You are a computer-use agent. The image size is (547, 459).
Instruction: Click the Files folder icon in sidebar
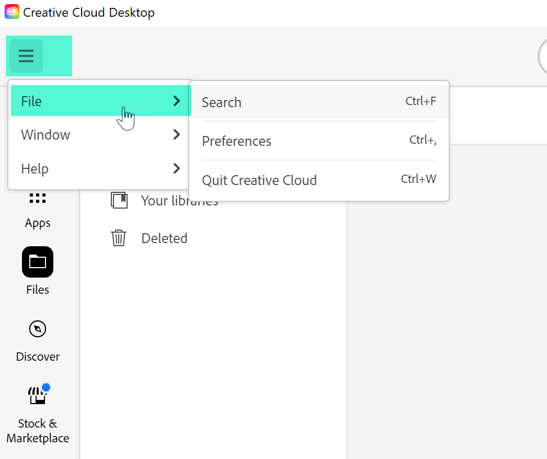pos(37,261)
